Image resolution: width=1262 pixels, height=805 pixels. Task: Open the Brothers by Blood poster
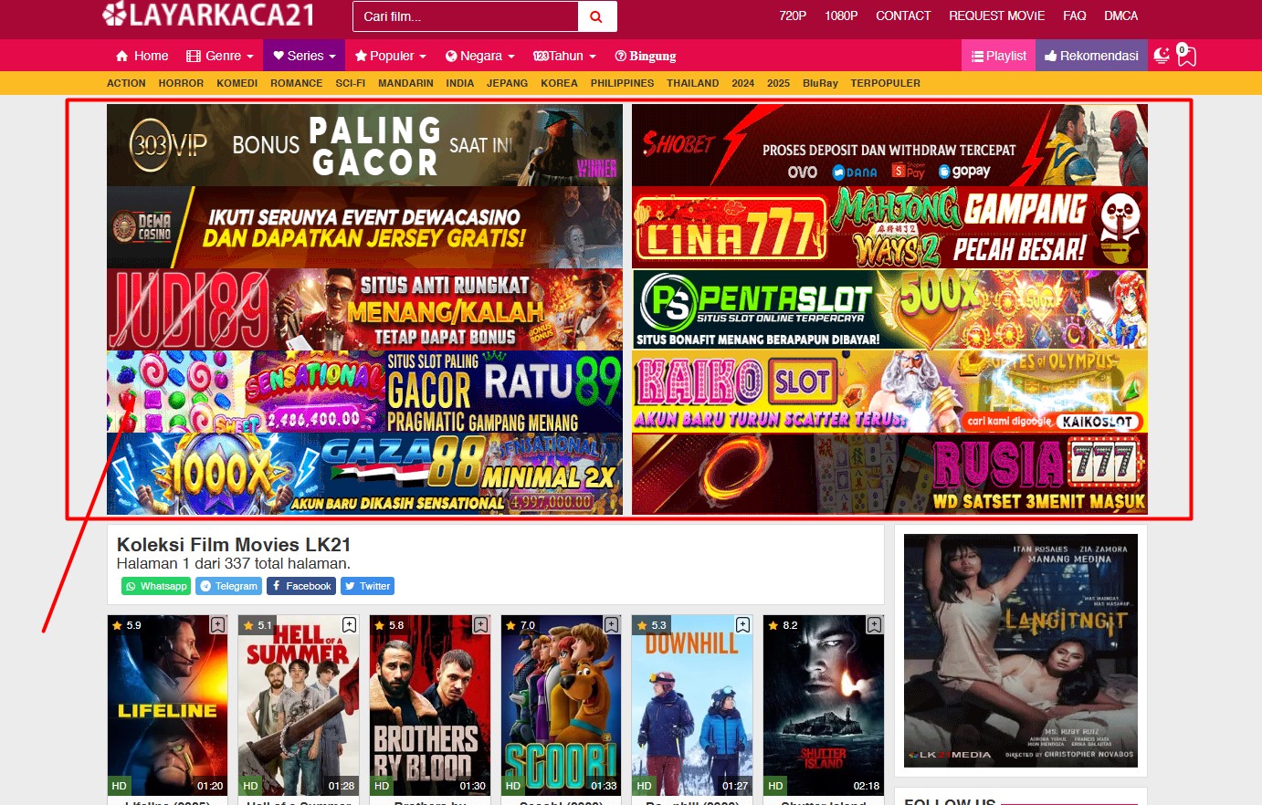[x=430, y=706]
